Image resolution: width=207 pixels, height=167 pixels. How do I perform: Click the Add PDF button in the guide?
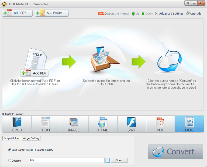coord(35,73)
